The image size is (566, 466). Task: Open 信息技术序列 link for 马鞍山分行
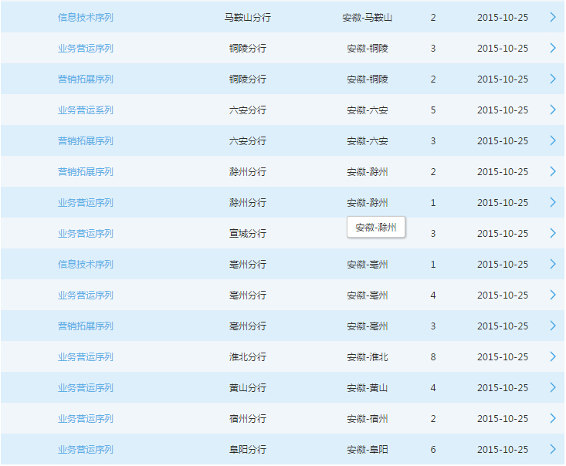coord(85,17)
